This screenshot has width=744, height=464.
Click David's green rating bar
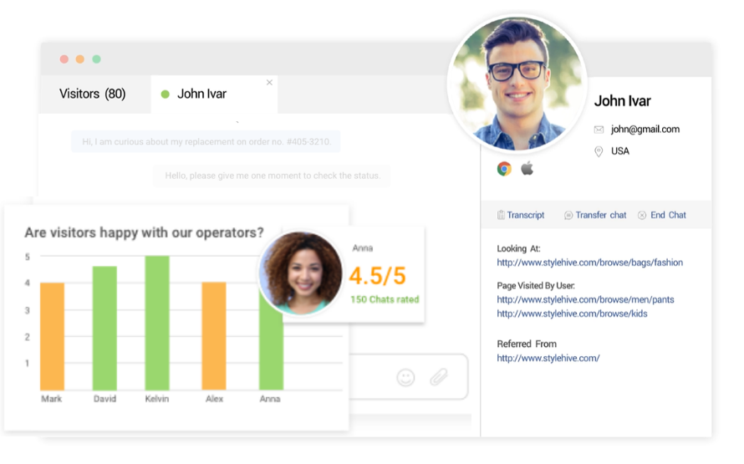(104, 329)
